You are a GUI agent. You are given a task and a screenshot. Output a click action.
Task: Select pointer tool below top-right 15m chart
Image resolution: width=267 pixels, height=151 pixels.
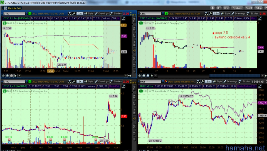[152, 76]
